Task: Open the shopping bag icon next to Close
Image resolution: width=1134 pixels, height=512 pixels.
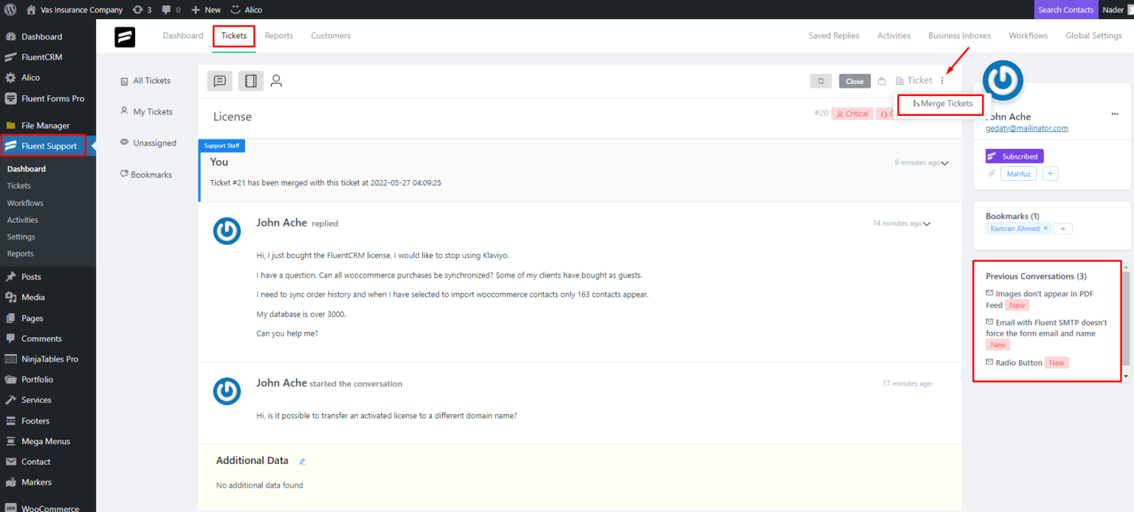Action: (x=882, y=81)
